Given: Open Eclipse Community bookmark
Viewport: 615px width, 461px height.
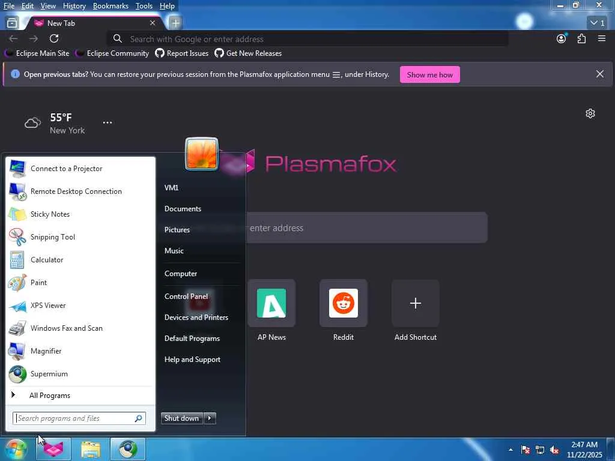Looking at the screenshot, I should 114,53.
